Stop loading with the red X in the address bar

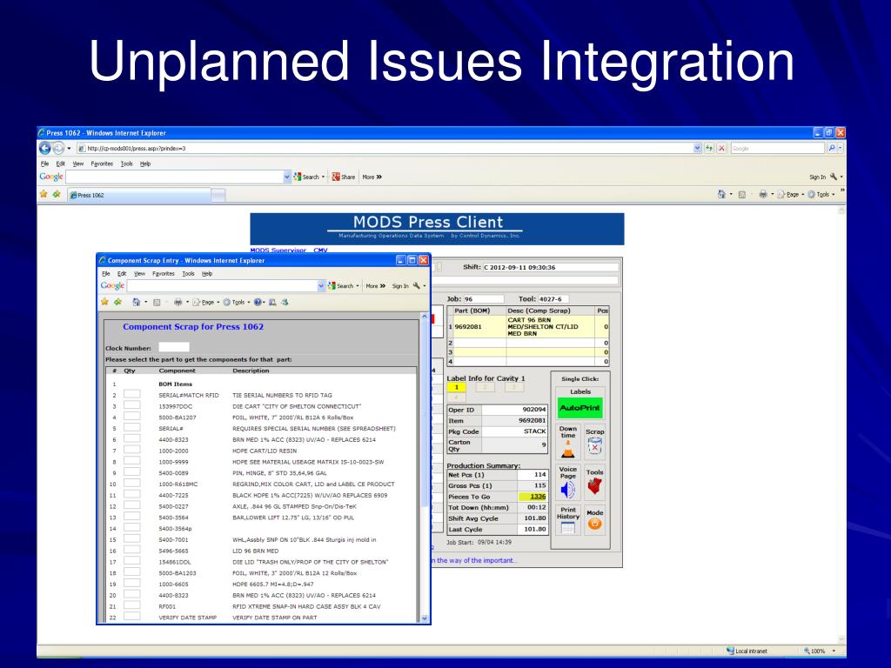721,148
